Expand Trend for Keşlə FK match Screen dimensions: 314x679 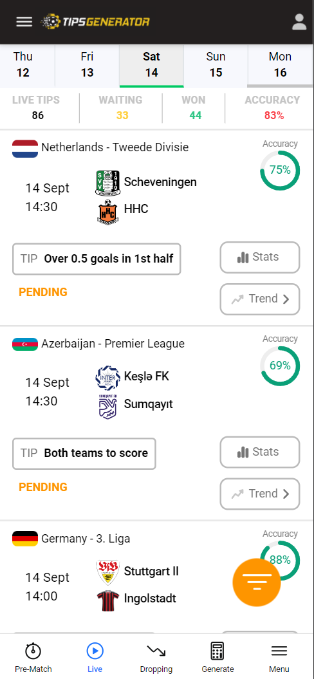(260, 494)
